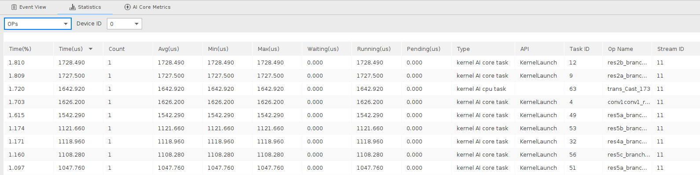Image resolution: width=700 pixels, height=175 pixels.
Task: Select the Statistics tab
Action: pyautogui.click(x=85, y=7)
